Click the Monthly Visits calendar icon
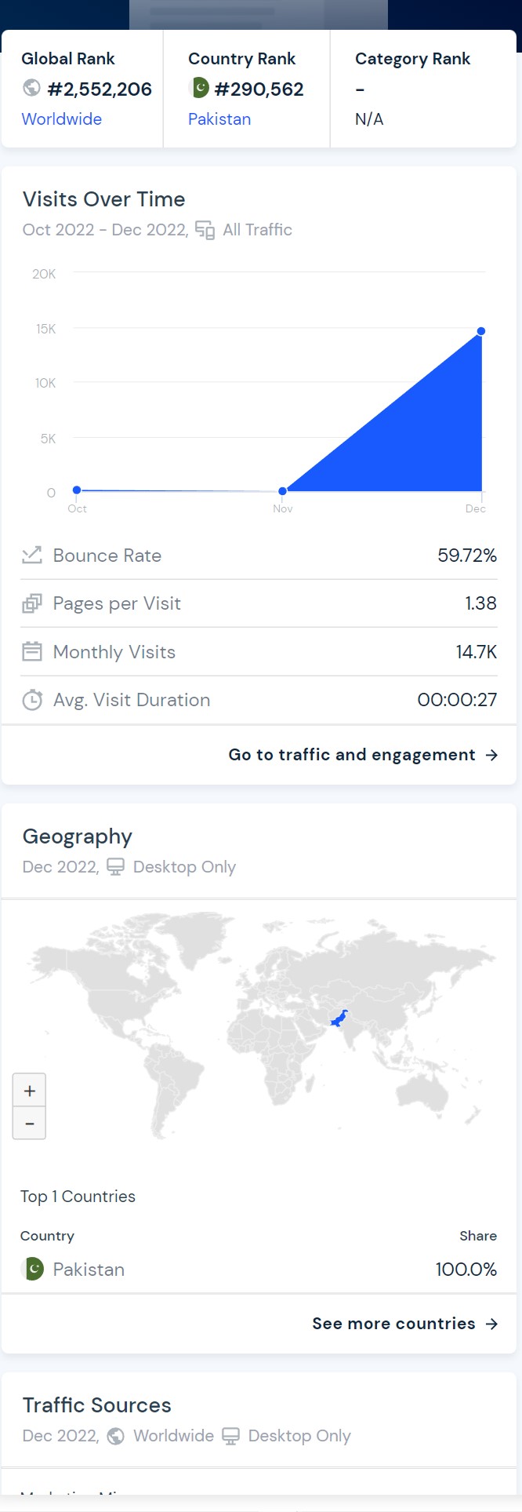 point(31,651)
